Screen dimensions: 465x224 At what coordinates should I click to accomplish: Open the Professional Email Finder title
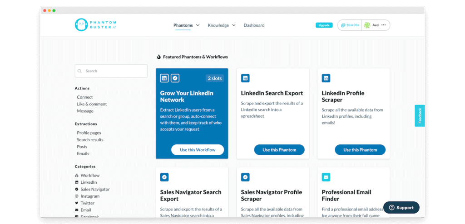point(346,195)
